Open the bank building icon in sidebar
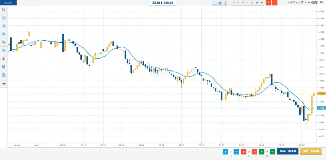326x160 pixels. point(4,67)
